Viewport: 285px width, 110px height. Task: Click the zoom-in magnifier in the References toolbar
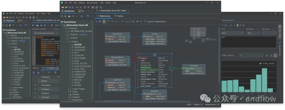coord(112,22)
